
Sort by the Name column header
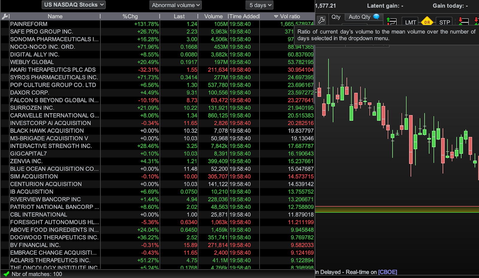point(55,16)
